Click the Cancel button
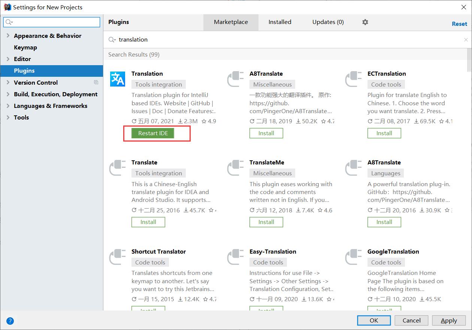Screen dimensions: 472x330 pos(412,320)
